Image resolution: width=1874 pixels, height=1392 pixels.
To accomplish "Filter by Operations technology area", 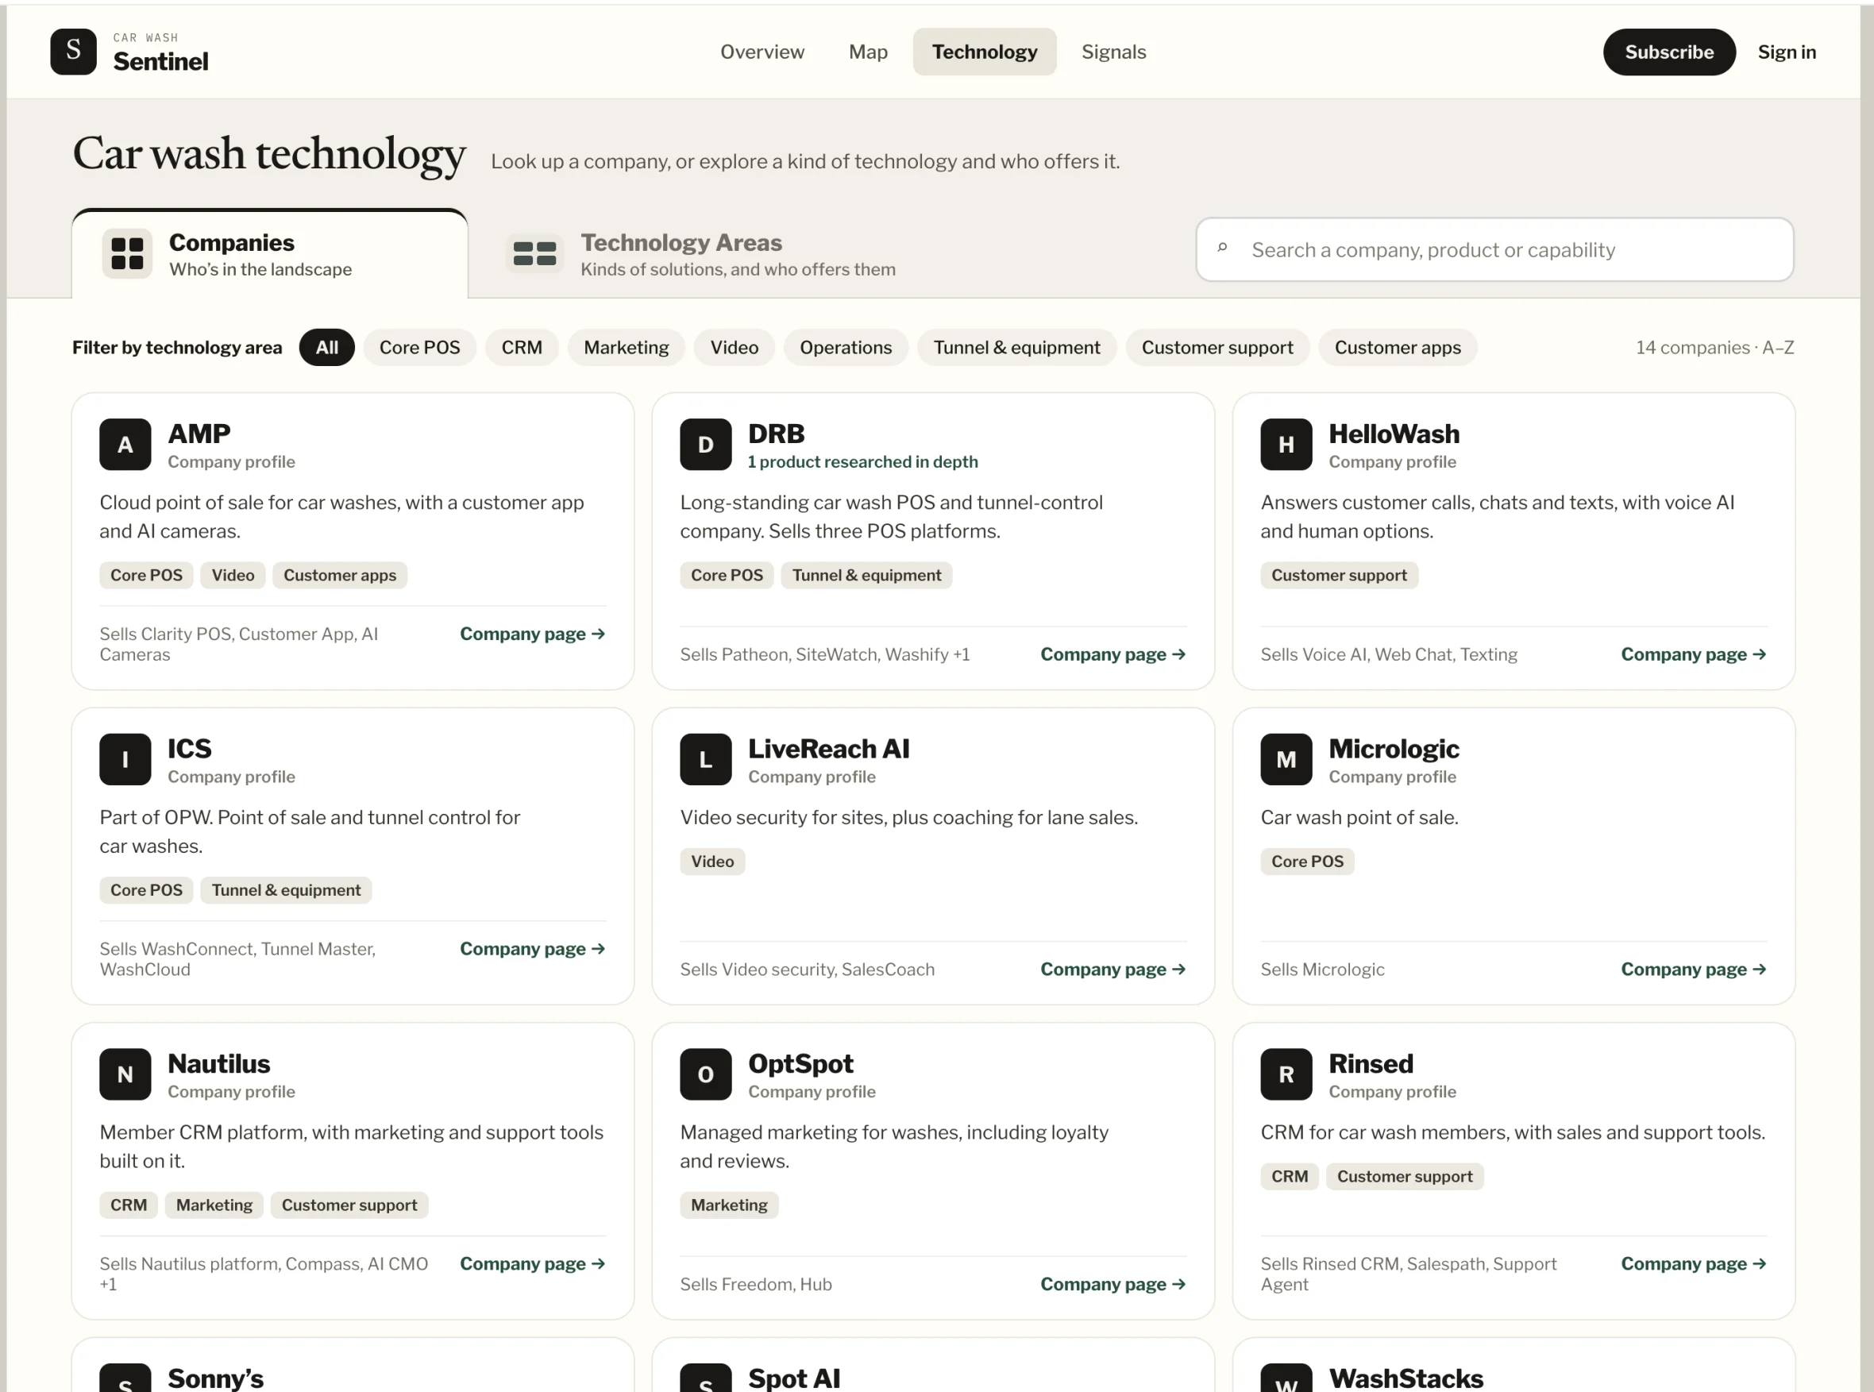I will [845, 347].
